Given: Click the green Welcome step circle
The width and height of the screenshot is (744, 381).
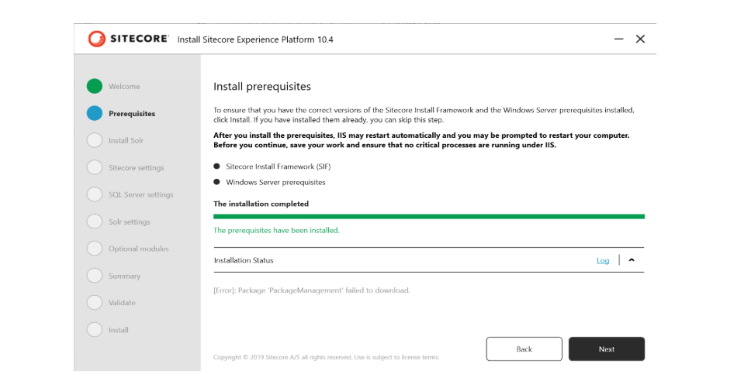Looking at the screenshot, I should [x=95, y=86].
